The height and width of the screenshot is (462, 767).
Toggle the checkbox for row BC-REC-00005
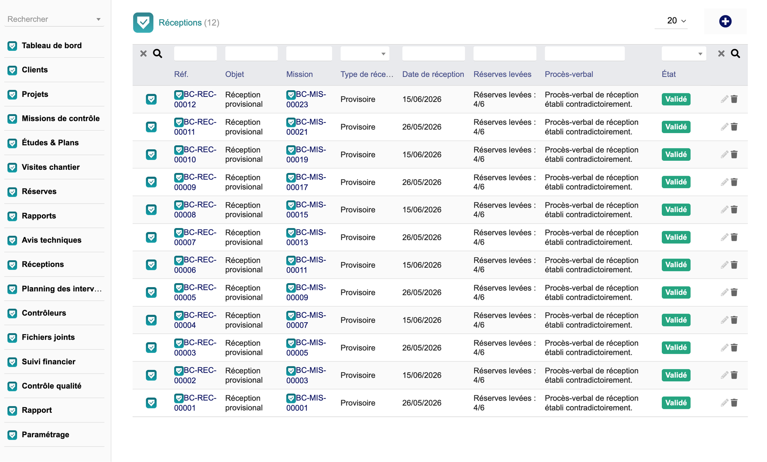tap(151, 292)
